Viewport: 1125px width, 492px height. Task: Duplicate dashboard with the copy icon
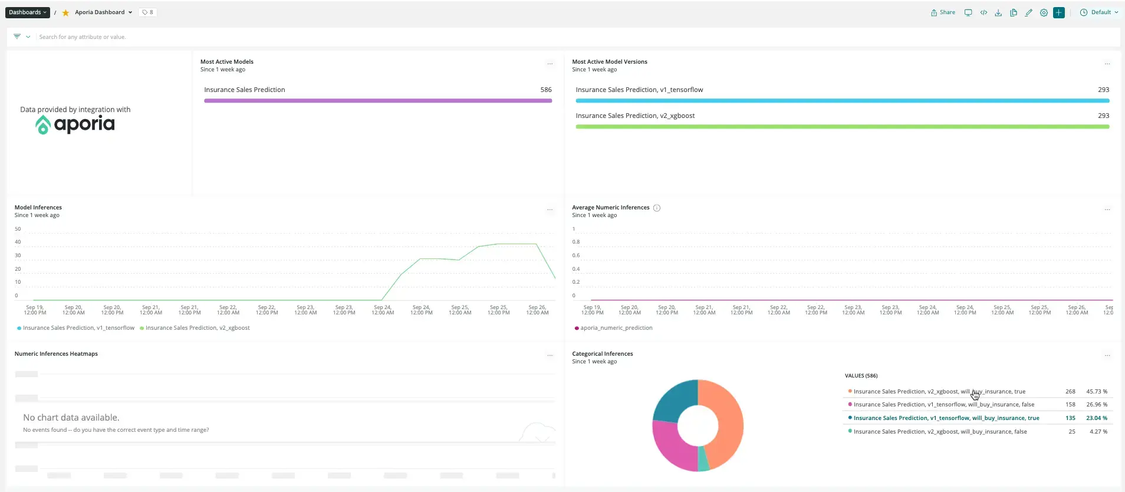pos(1014,12)
